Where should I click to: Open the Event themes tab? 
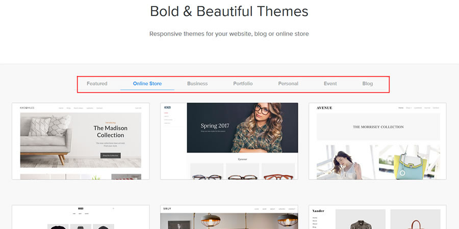[x=330, y=83]
